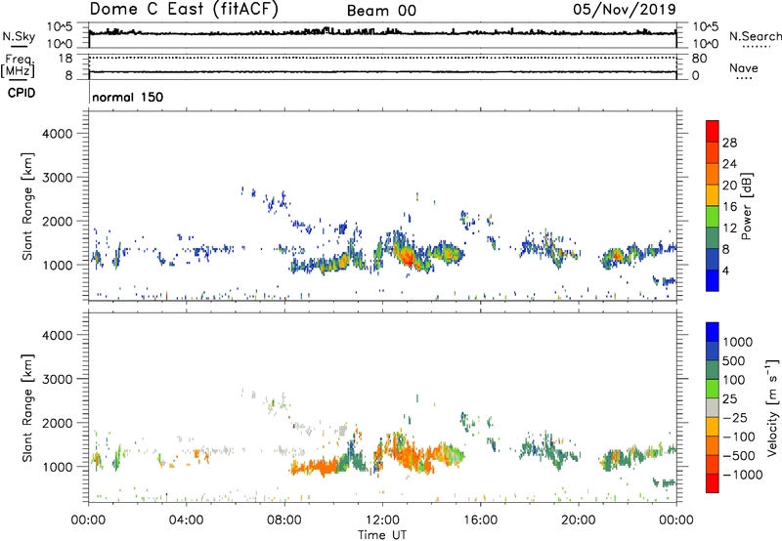The height and width of the screenshot is (541, 782).
Task: Click the "normal 150" CPID mode text
Action: (128, 97)
